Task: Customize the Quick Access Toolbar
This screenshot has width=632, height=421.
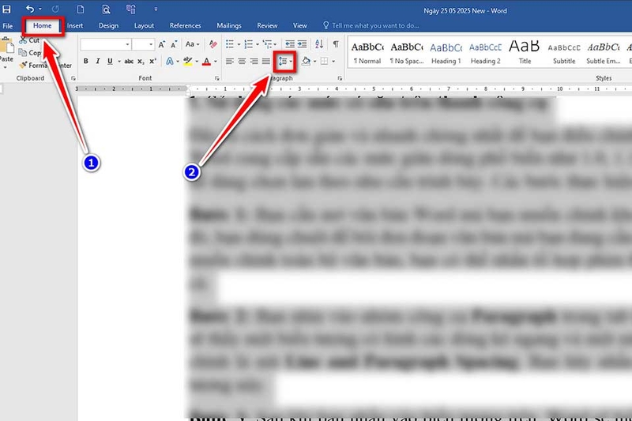Action: click(156, 9)
